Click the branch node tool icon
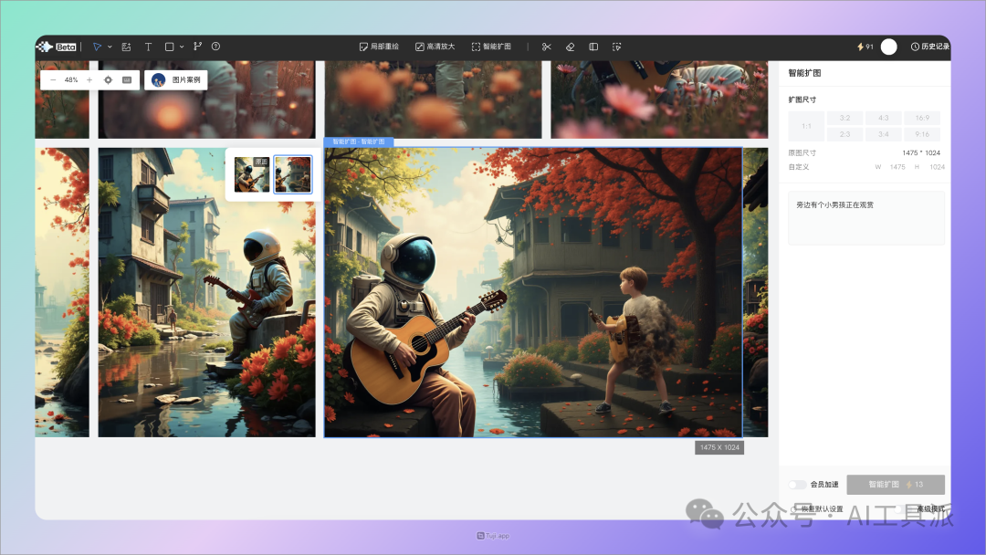 pyautogui.click(x=197, y=47)
